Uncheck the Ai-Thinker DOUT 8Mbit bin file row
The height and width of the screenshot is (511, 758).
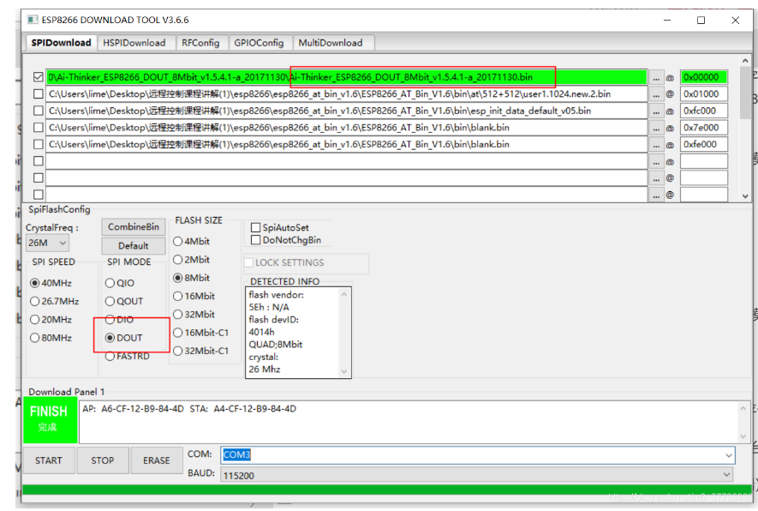pos(39,77)
